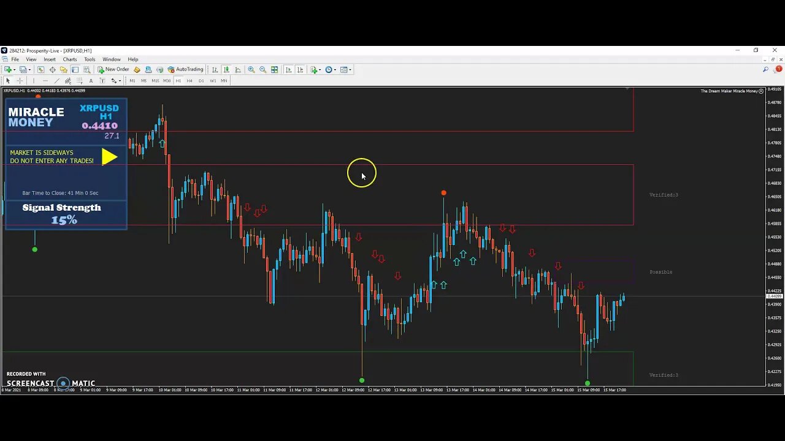
Task: Switch to M5 timeframe
Action: [144, 81]
